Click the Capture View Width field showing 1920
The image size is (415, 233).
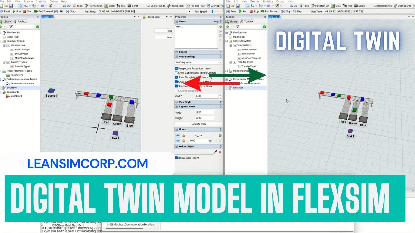point(204,112)
